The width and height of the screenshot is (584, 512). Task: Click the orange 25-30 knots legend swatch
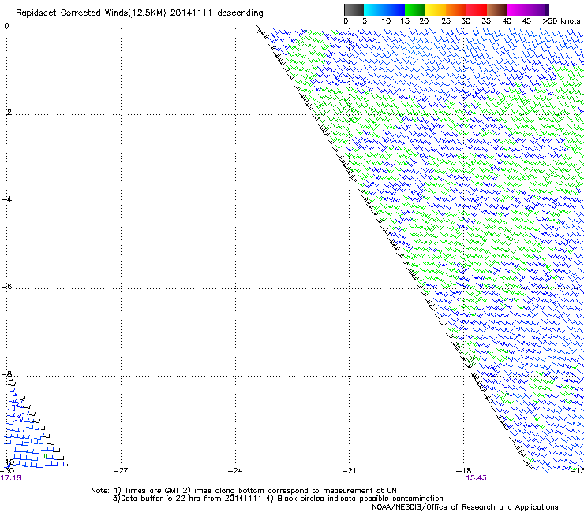(456, 9)
